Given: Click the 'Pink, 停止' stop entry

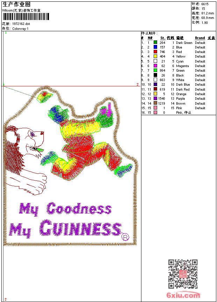Looking at the screenshot, I should pyautogui.click(x=184, y=113).
